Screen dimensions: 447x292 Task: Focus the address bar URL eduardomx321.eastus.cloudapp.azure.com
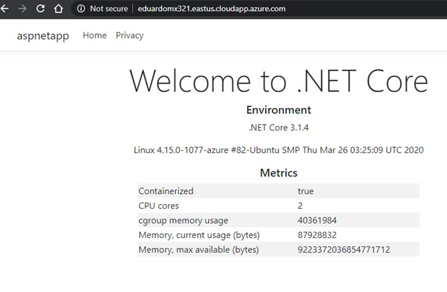click(x=212, y=8)
